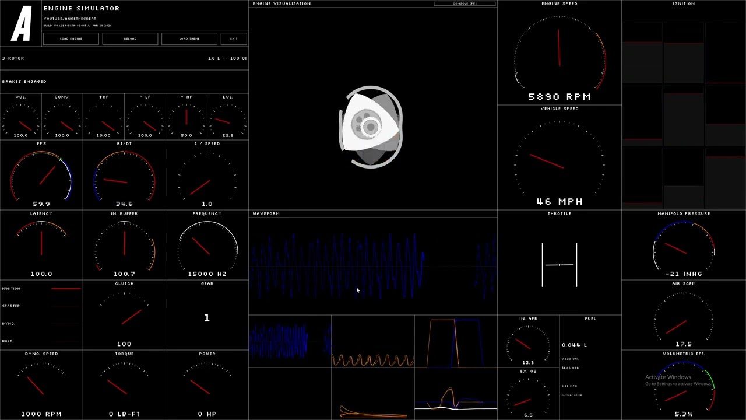
Task: Toggle the Starter indicator
Action: pyautogui.click(x=41, y=306)
